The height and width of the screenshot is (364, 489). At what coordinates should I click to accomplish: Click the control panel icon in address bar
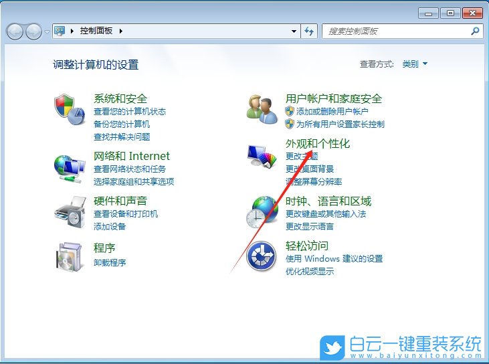click(x=60, y=31)
